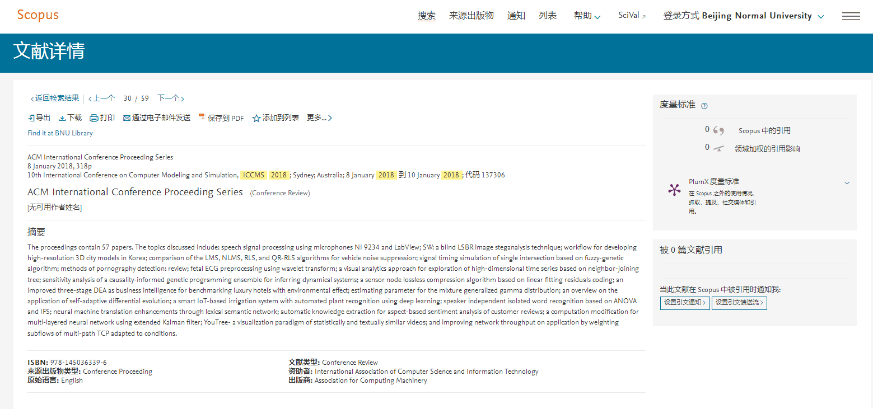This screenshot has width=873, height=409.
Task: Click the [无可用作者姓名] text
Action: pyautogui.click(x=54, y=208)
